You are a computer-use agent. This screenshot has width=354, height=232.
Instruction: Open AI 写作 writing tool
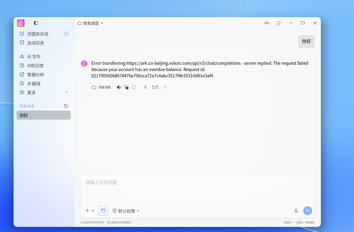coord(30,56)
